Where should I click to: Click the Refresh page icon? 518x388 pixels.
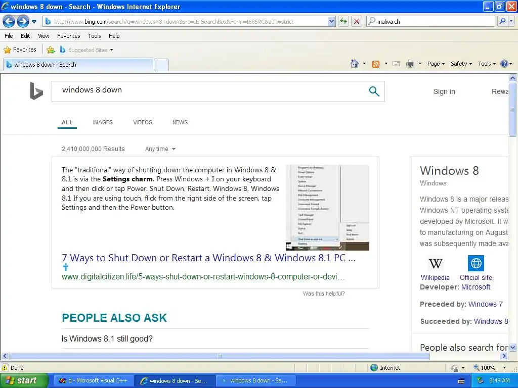point(343,21)
